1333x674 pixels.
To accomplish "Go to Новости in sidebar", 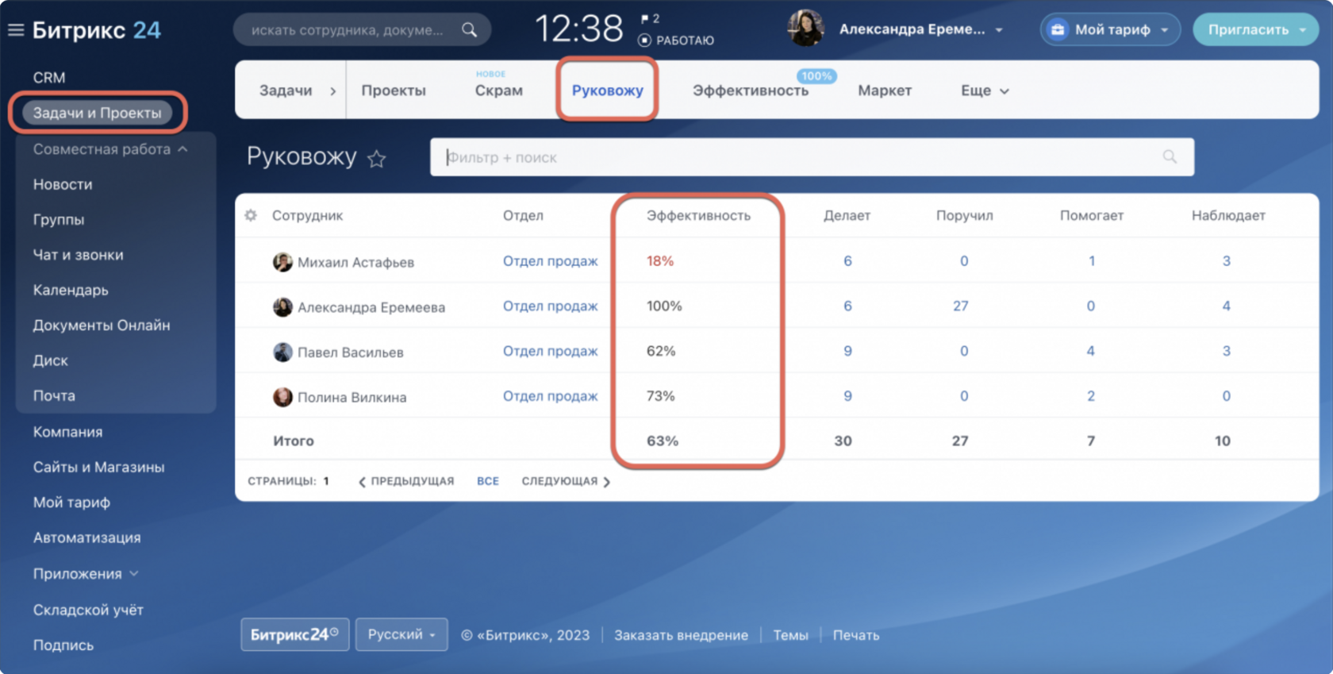I will click(x=63, y=184).
